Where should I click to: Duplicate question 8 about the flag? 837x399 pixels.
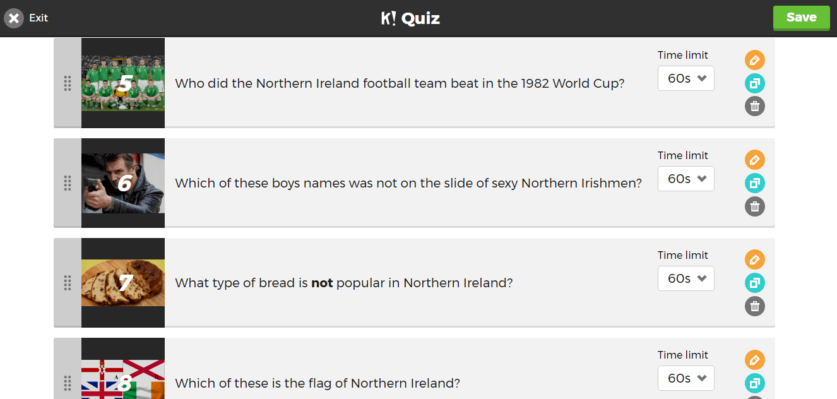[x=754, y=383]
